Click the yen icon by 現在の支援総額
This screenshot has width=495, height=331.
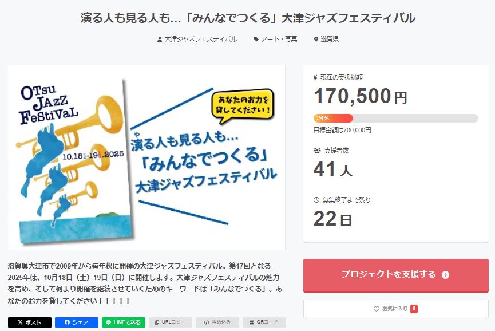pos(316,77)
